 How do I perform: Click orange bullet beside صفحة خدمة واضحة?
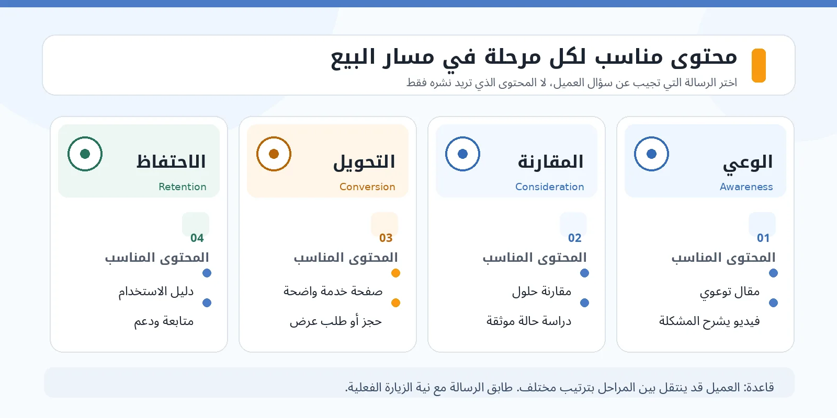[x=395, y=273]
